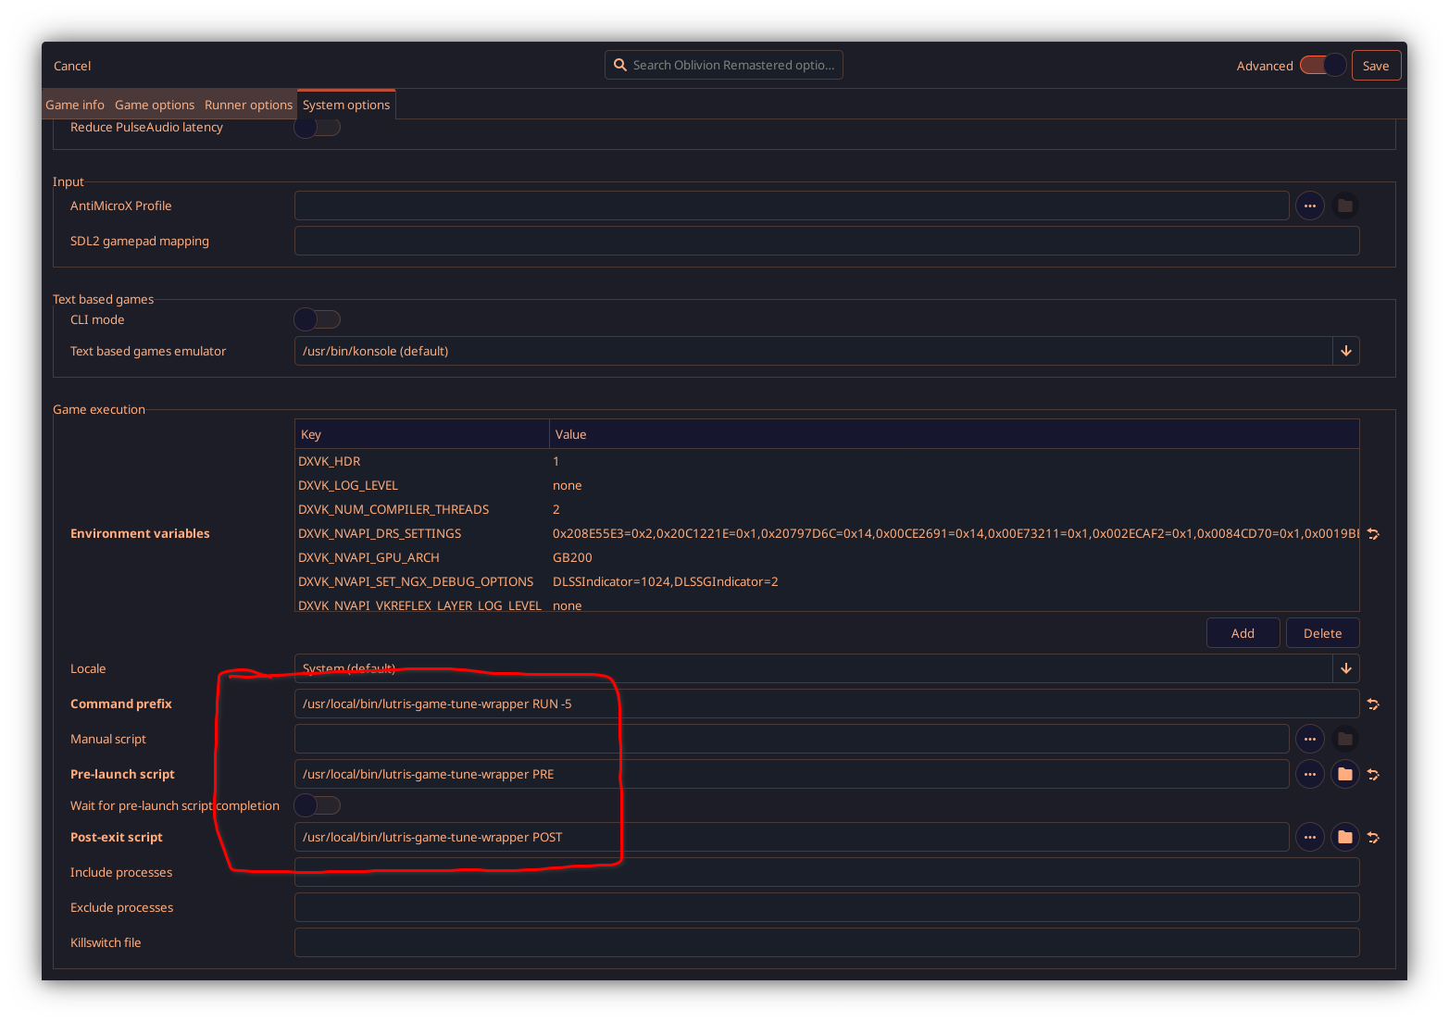Viewport: 1449px width, 1022px height.
Task: Click the Value column header
Action: 955,434
